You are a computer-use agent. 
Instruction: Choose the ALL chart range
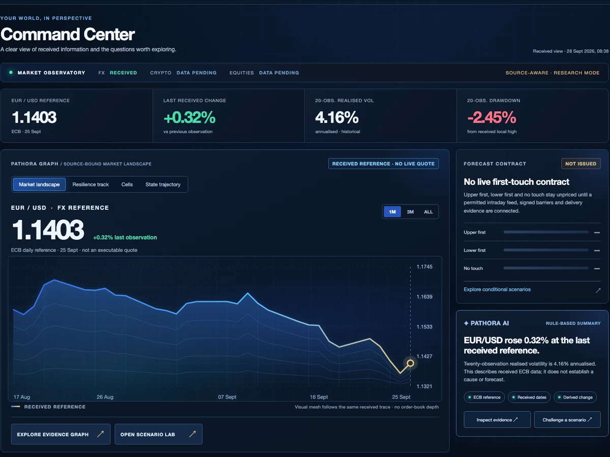429,212
